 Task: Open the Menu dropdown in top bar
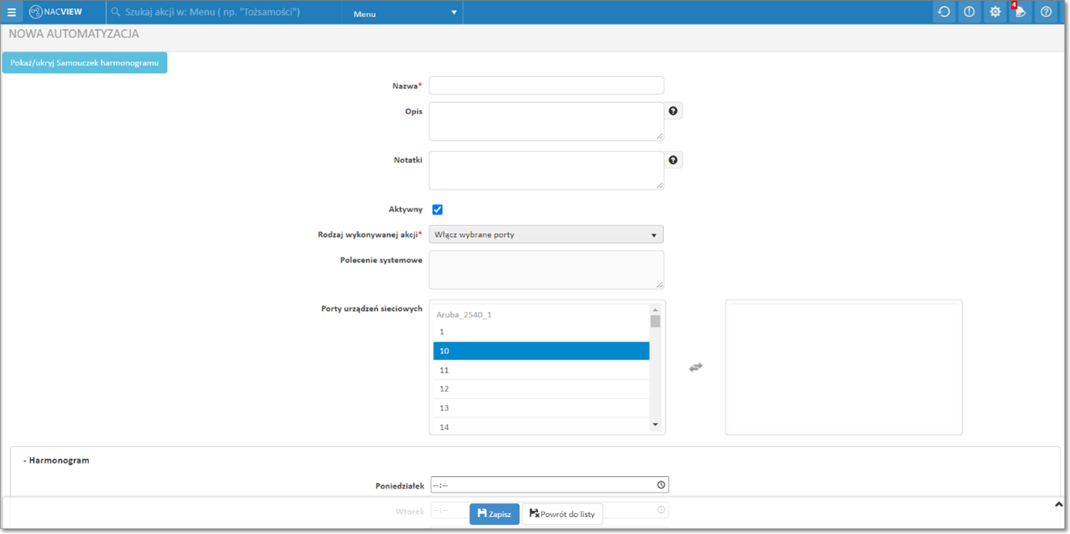(403, 13)
